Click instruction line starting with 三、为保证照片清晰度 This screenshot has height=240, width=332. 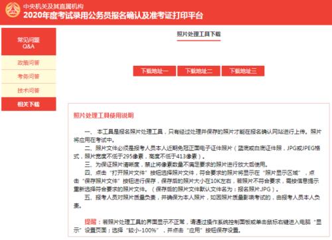pyautogui.click(x=177, y=164)
